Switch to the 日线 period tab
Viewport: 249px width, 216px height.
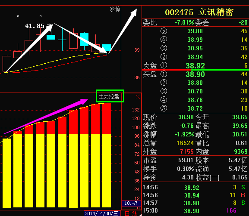point(131,213)
